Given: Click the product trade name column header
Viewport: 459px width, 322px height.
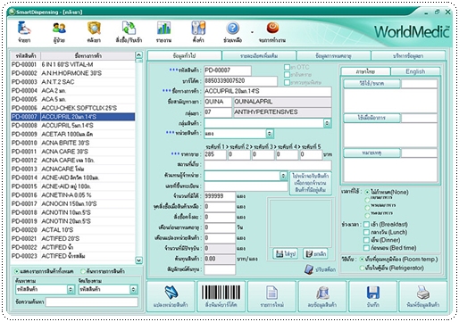Looking at the screenshot, I should pyautogui.click(x=88, y=55).
